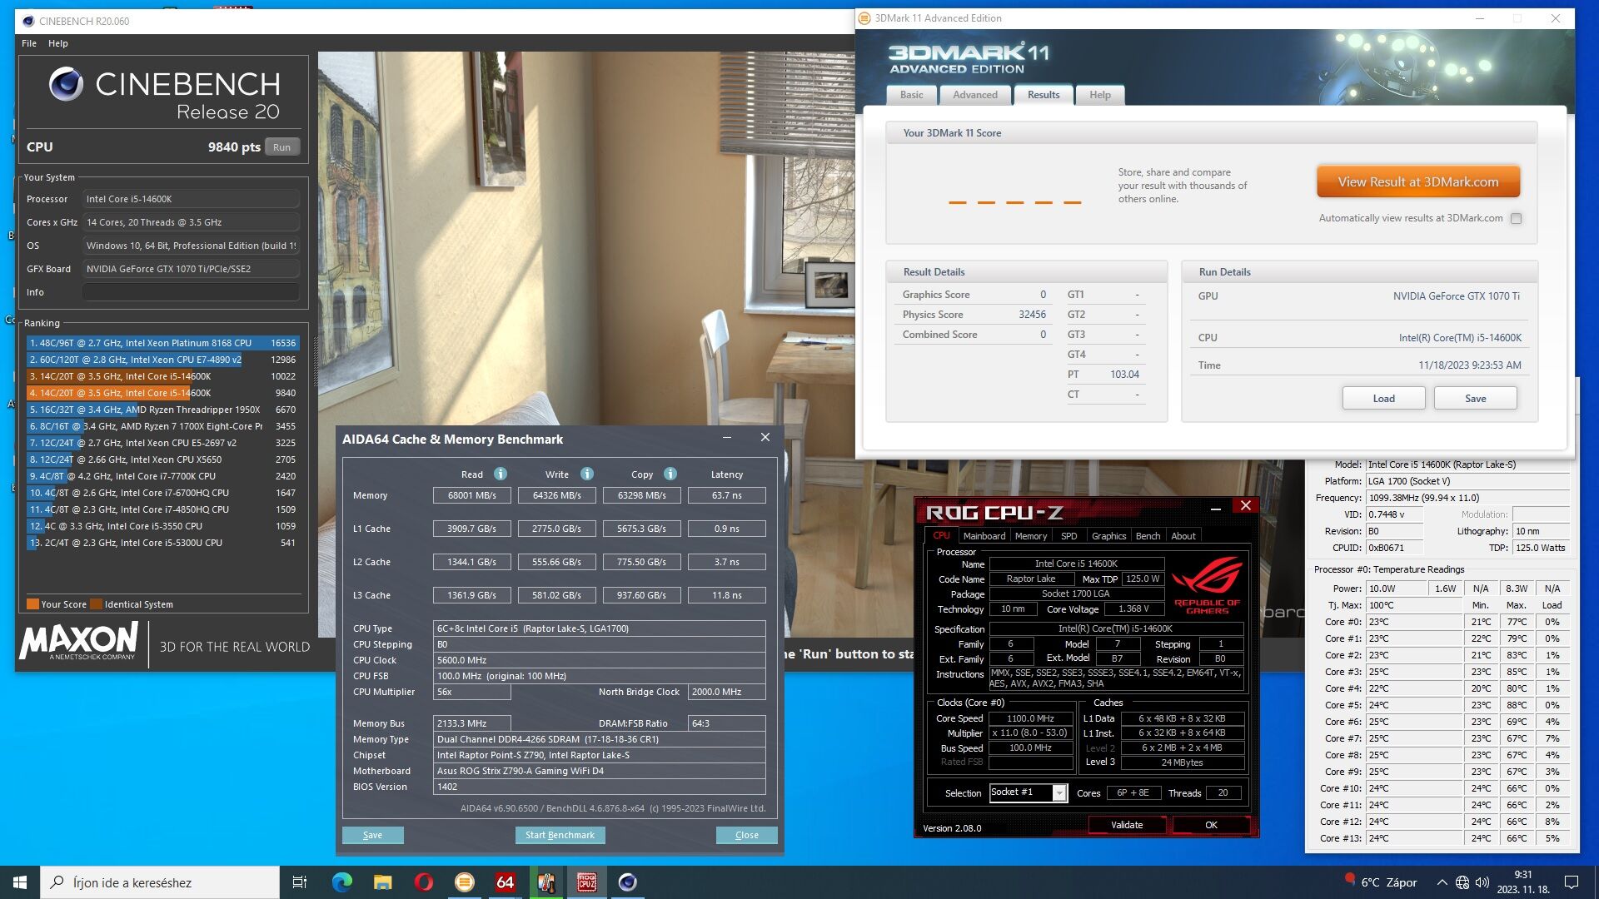
Task: Open the File menu in Cinebench
Action: pyautogui.click(x=29, y=43)
